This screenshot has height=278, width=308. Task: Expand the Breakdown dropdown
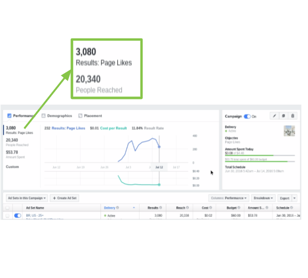coord(263,197)
